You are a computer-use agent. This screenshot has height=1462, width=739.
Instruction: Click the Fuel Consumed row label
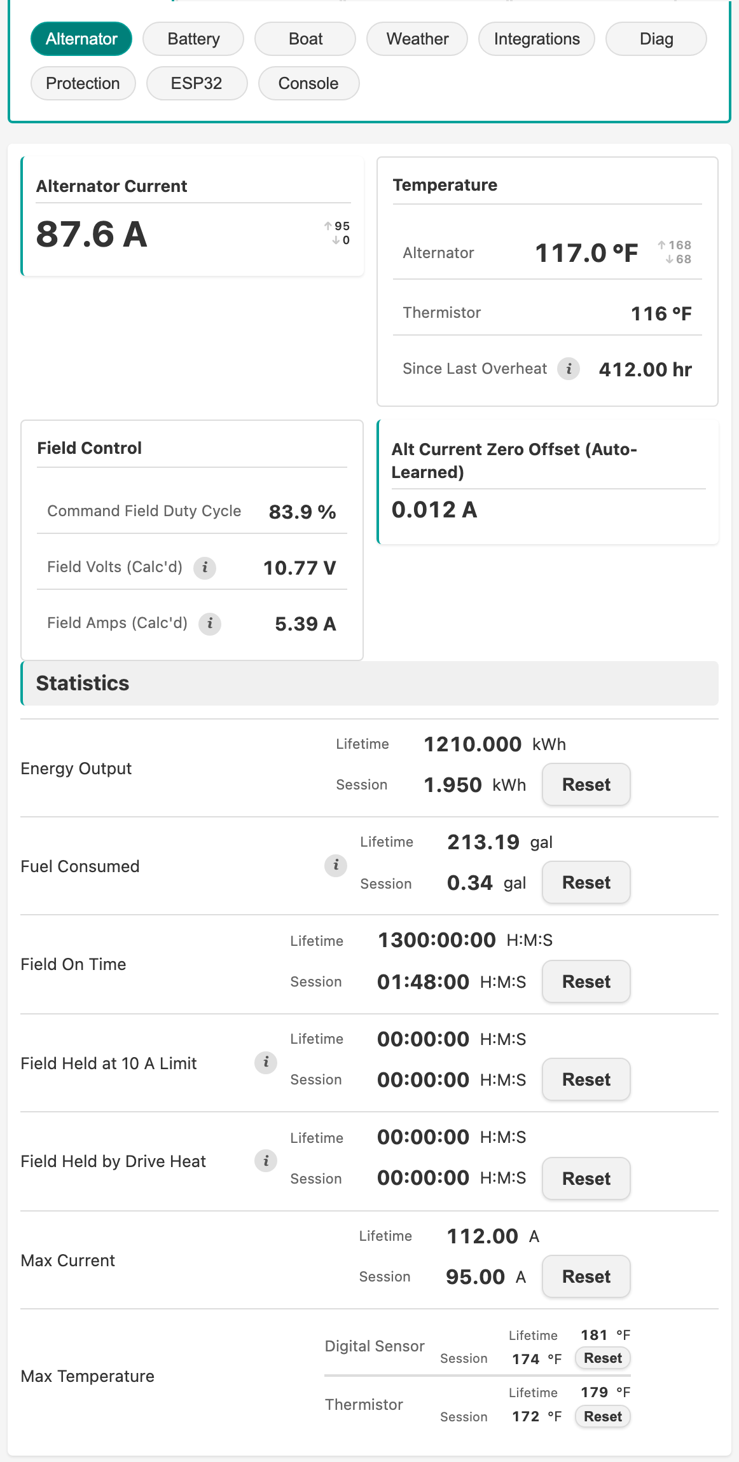pyautogui.click(x=79, y=866)
